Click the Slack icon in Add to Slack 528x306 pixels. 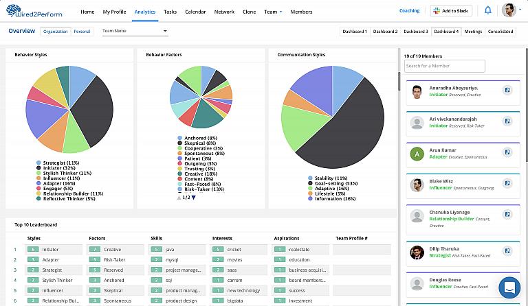[437, 11]
